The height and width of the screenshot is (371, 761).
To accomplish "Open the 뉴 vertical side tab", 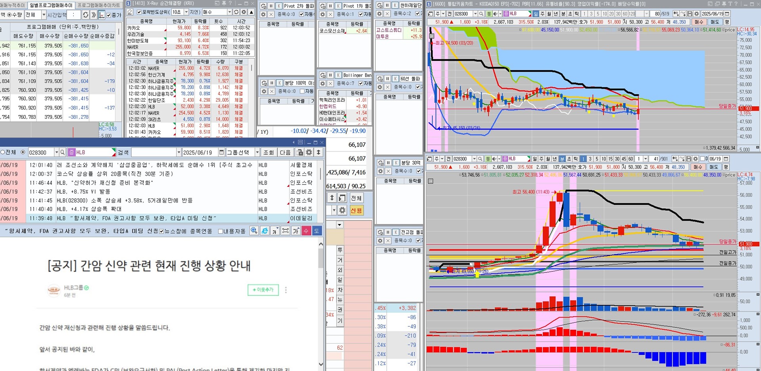I will (340, 300).
